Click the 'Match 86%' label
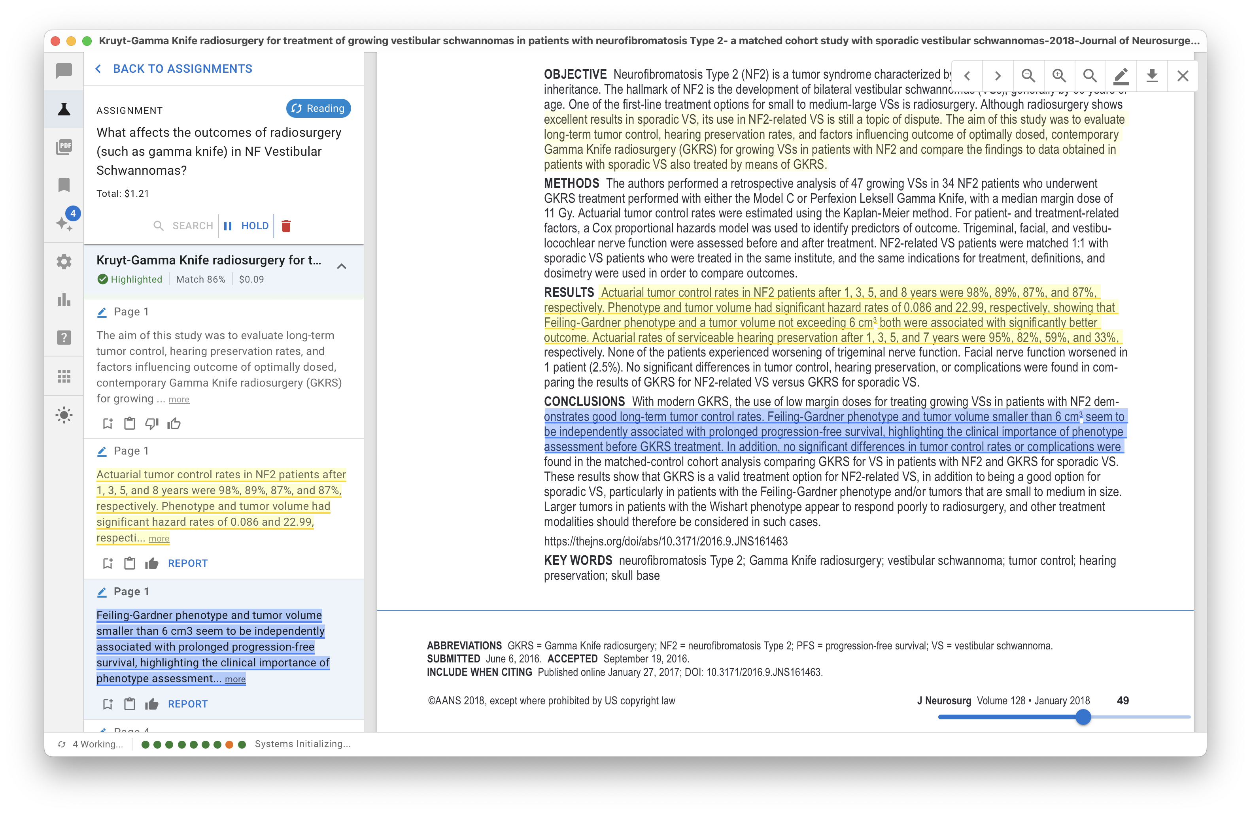Image resolution: width=1251 pixels, height=815 pixels. coord(200,279)
